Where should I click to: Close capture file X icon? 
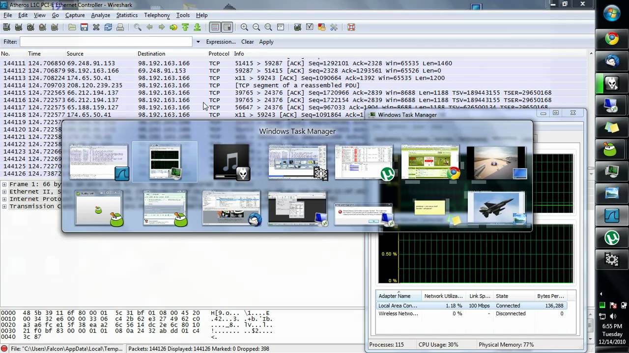(x=96, y=27)
